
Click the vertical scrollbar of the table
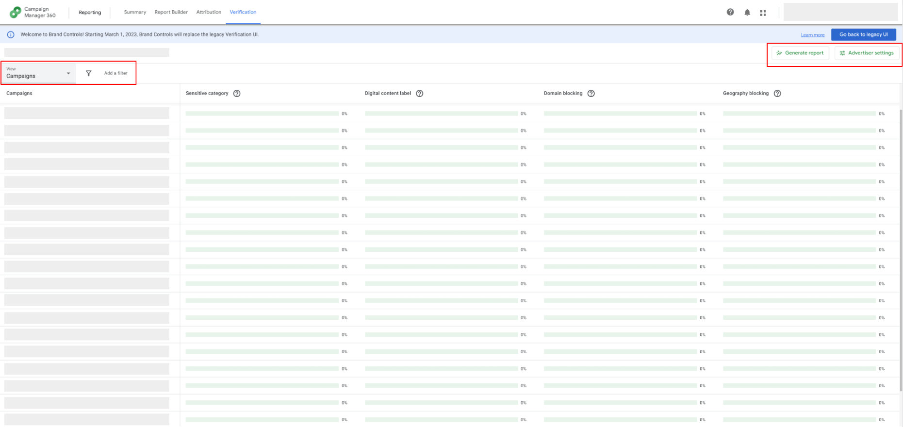[x=901, y=250]
